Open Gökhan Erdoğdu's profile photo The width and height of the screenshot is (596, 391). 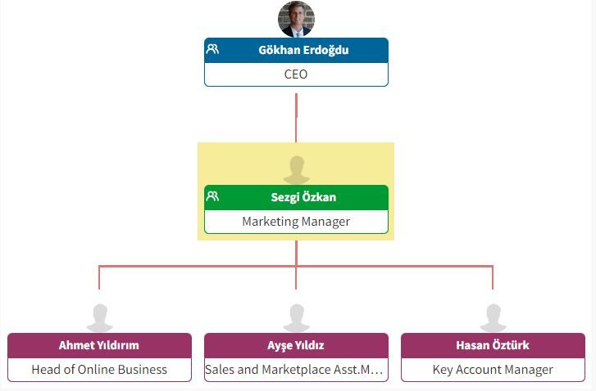[x=296, y=19]
